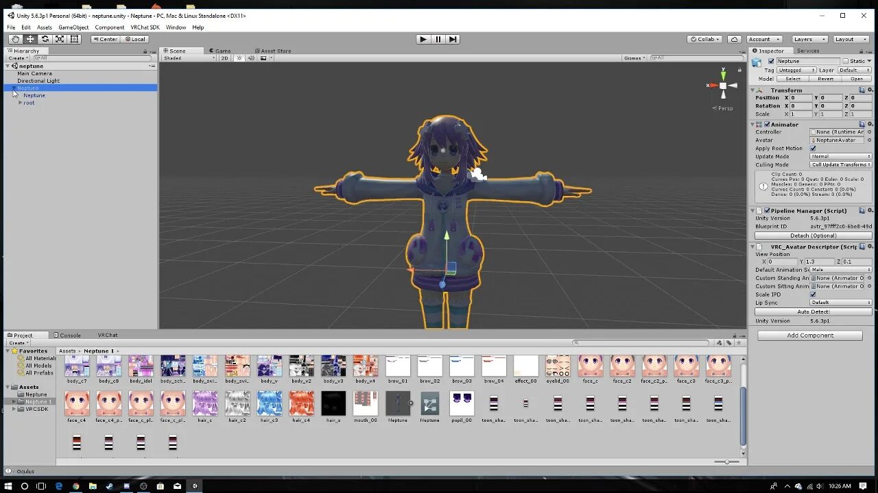Open Transform component help book icon
This screenshot has width=878, height=493.
click(862, 90)
